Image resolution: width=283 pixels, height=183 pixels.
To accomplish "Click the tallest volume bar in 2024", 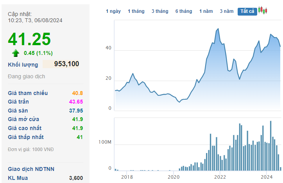I will [x=271, y=121].
